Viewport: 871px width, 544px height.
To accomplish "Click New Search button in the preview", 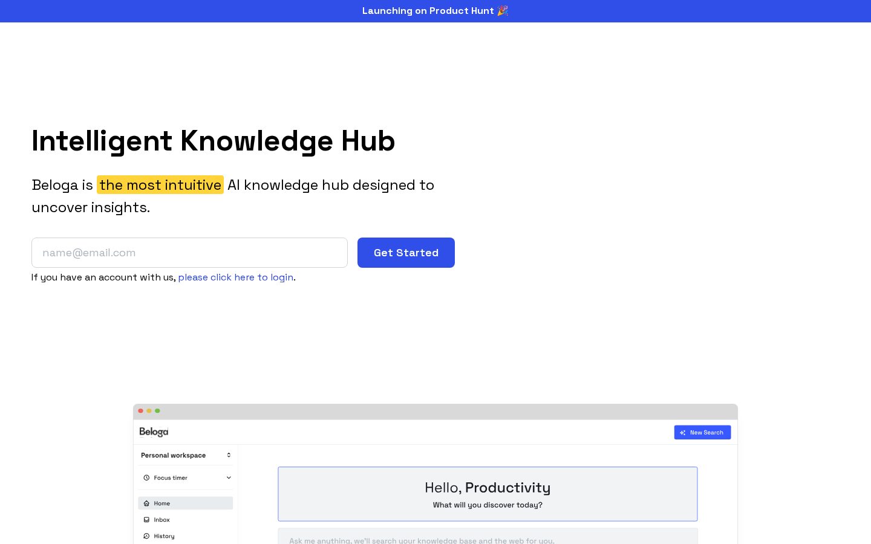I will [x=702, y=432].
